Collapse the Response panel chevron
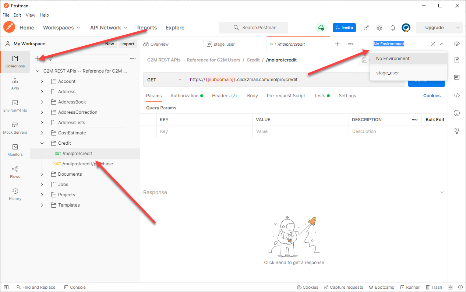Screen dimensions: 466x292 click(x=442, y=192)
